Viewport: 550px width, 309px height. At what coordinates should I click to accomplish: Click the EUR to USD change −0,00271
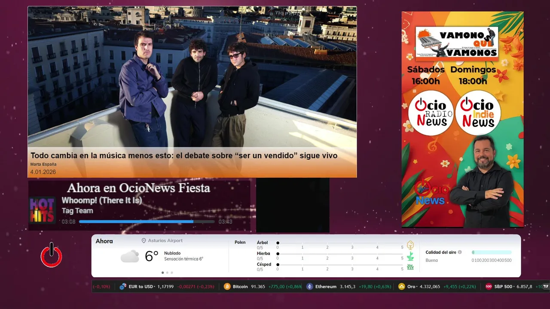click(186, 287)
